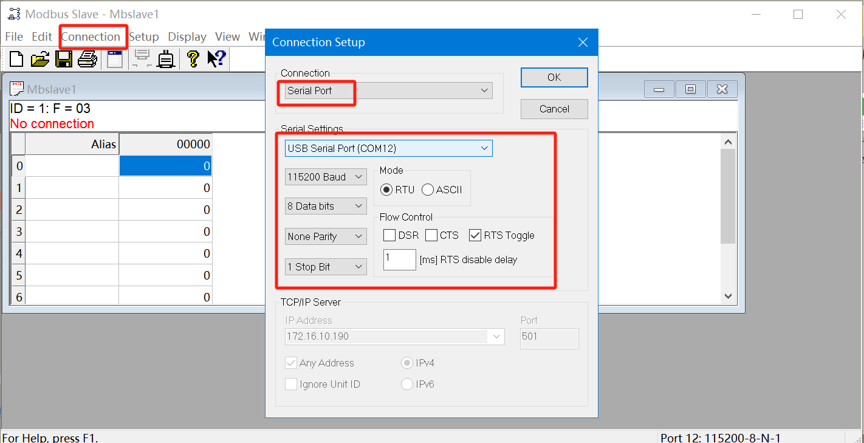
Task: Save with the floppy disk icon
Action: [64, 59]
